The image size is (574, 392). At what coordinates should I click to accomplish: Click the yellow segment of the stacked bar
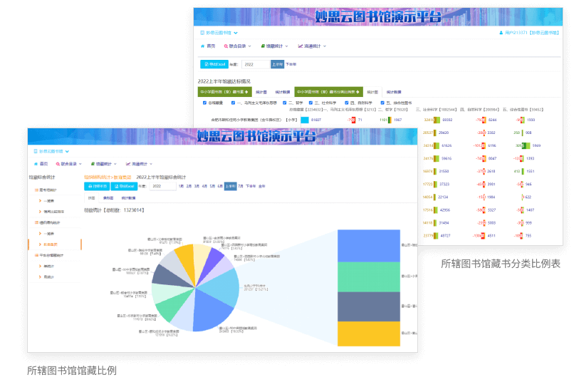[369, 335]
